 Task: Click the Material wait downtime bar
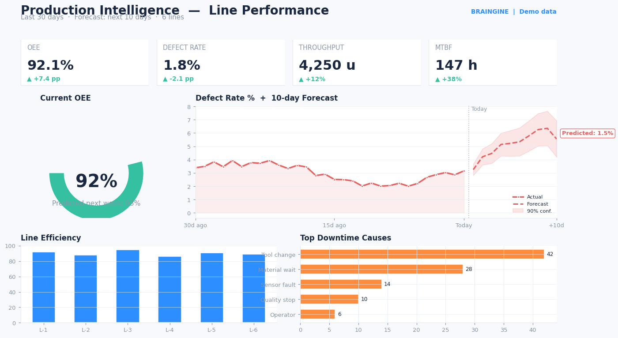coord(381,269)
